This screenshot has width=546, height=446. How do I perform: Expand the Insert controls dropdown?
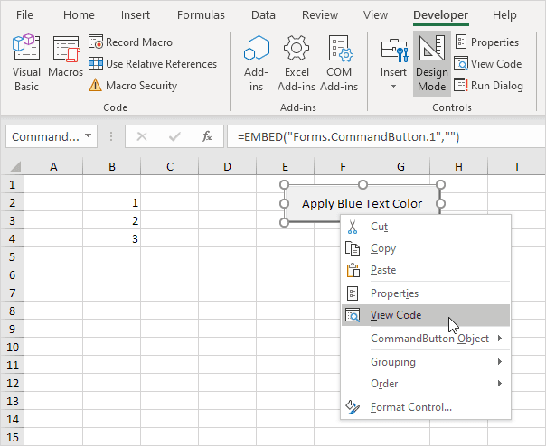(393, 86)
